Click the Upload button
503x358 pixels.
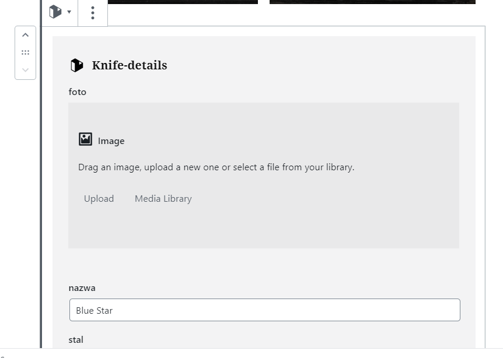click(x=99, y=198)
